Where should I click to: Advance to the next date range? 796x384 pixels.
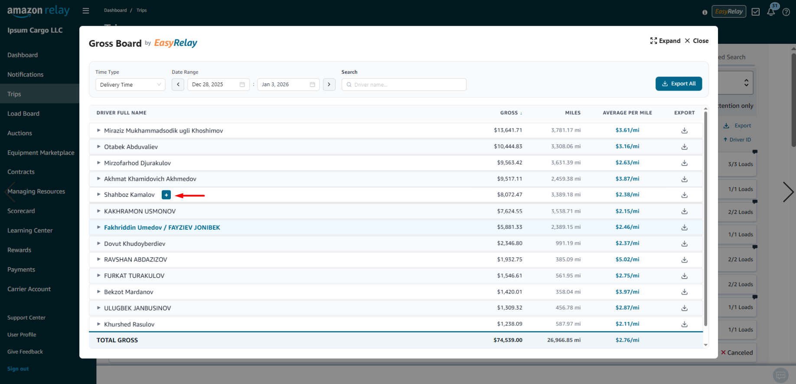[329, 85]
